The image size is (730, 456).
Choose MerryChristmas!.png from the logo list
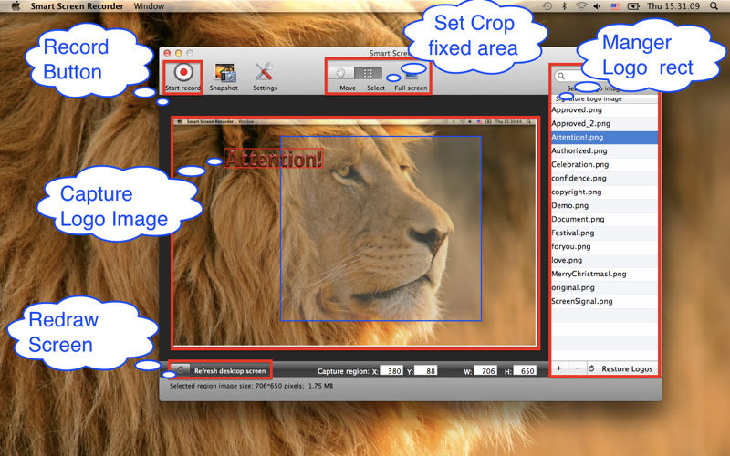click(x=589, y=274)
